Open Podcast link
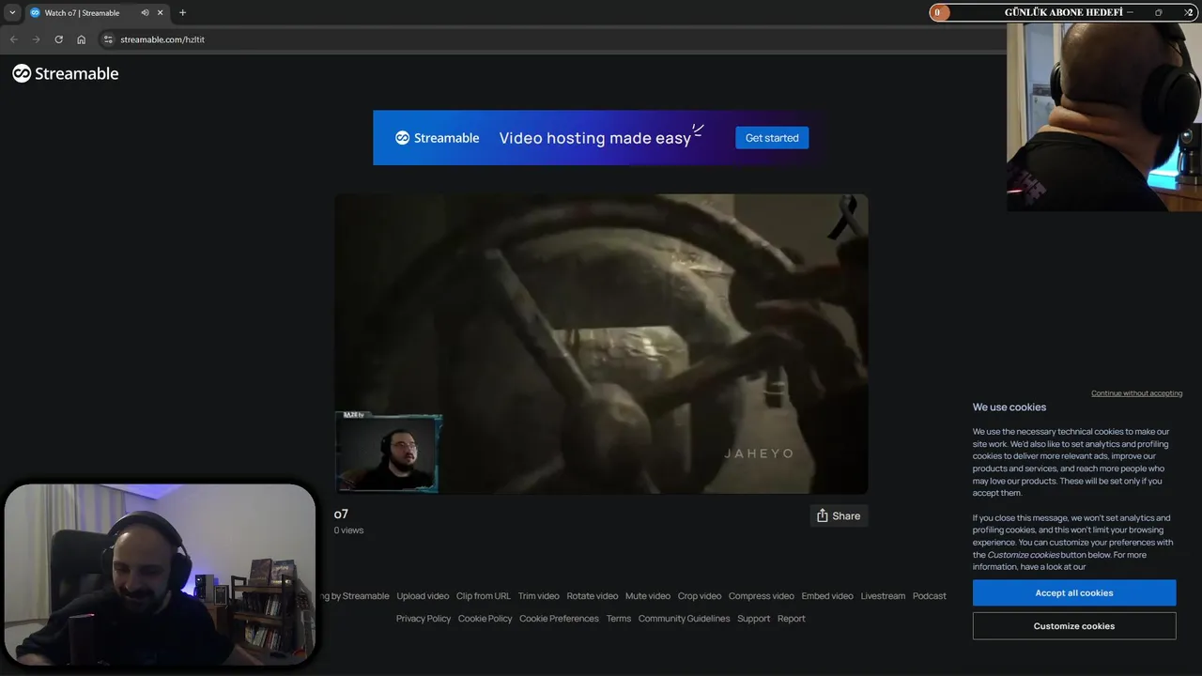Image resolution: width=1202 pixels, height=676 pixels. point(930,596)
